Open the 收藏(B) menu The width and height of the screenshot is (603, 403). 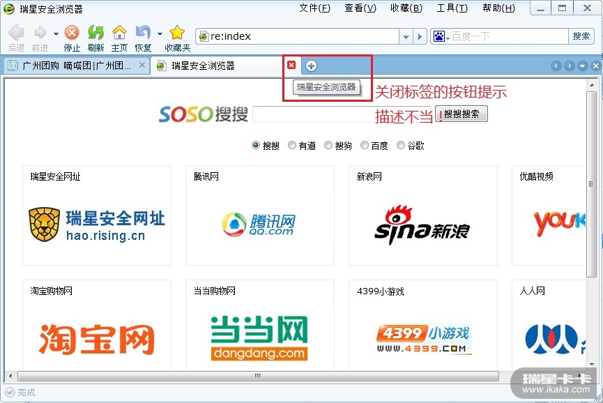pos(406,8)
